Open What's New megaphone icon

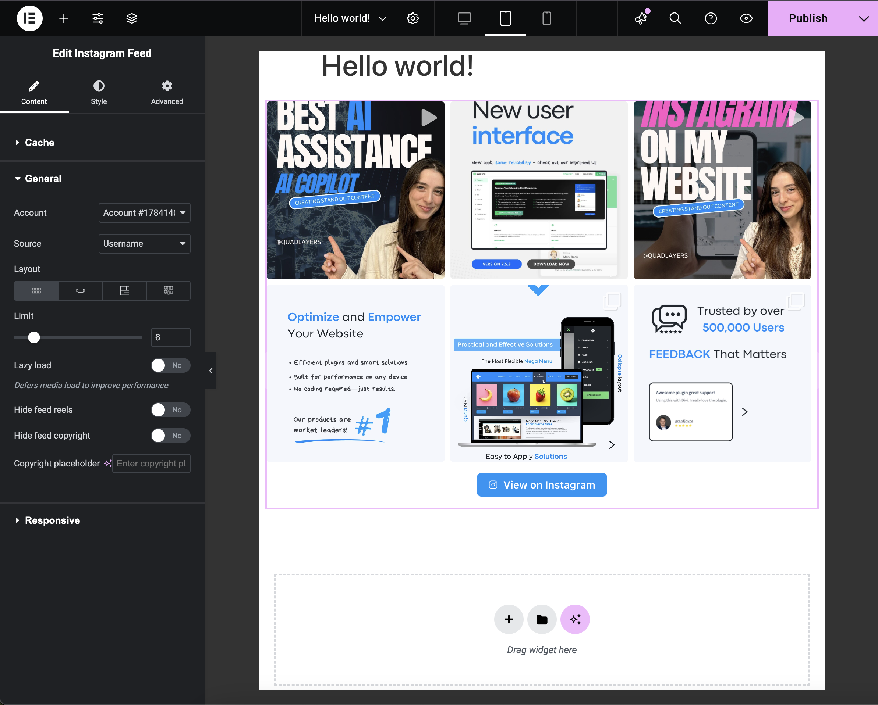click(x=641, y=18)
